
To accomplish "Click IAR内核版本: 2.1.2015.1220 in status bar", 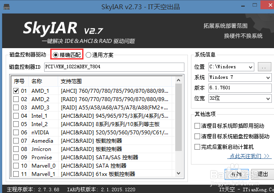I will coord(101,189).
